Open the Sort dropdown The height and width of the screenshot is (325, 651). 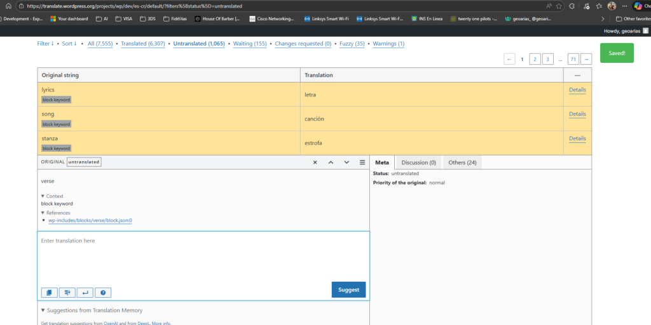click(69, 44)
